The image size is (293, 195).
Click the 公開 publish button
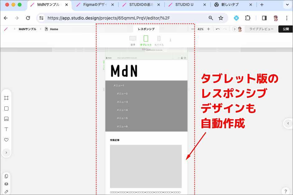(286, 29)
